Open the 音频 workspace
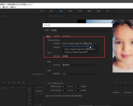The width and height of the screenshot is (133, 106). pyautogui.click(x=89, y=11)
